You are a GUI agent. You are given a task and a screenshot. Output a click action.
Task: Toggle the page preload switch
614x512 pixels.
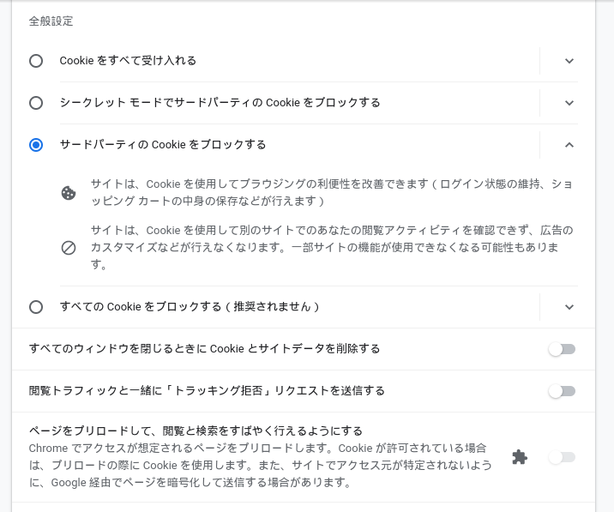click(562, 457)
